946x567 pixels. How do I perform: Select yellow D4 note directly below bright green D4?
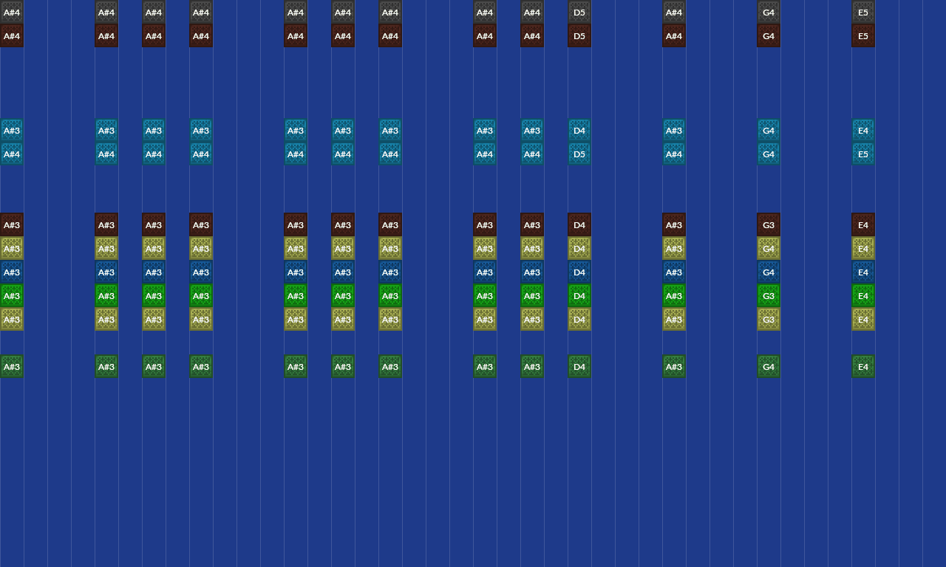(x=579, y=319)
